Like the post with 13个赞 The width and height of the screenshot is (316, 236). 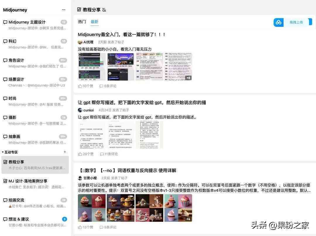point(86,227)
